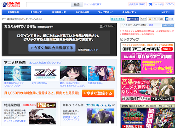This screenshot has height=128, width=177.
Task: Open the Z/X IGNITION title link
Action: coord(40,83)
